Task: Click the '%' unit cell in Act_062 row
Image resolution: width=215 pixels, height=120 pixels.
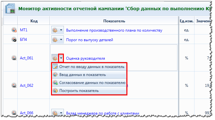Action: coord(186,86)
